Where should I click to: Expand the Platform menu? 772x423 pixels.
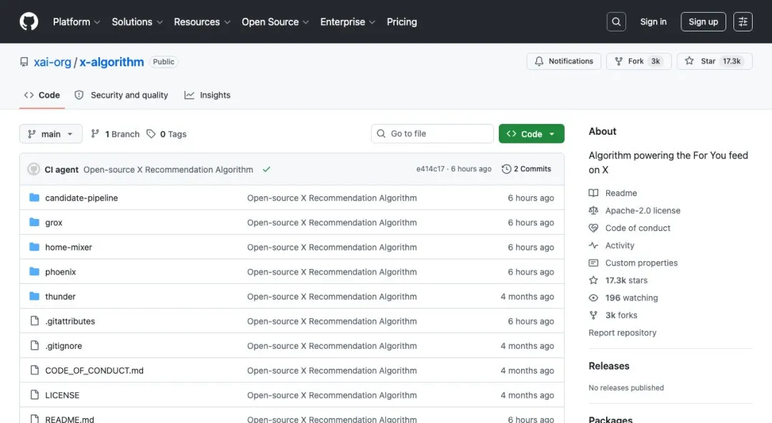click(x=76, y=21)
